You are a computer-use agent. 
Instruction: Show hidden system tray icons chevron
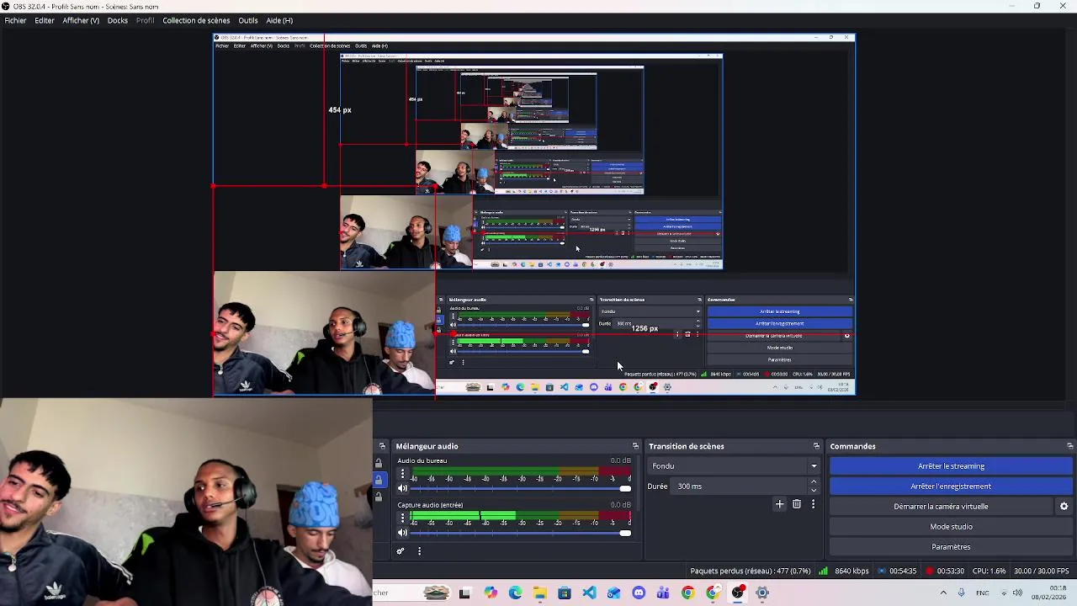[942, 593]
